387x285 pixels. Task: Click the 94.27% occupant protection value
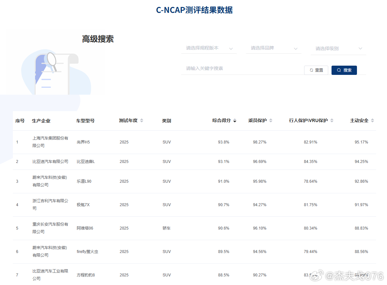(x=260, y=205)
